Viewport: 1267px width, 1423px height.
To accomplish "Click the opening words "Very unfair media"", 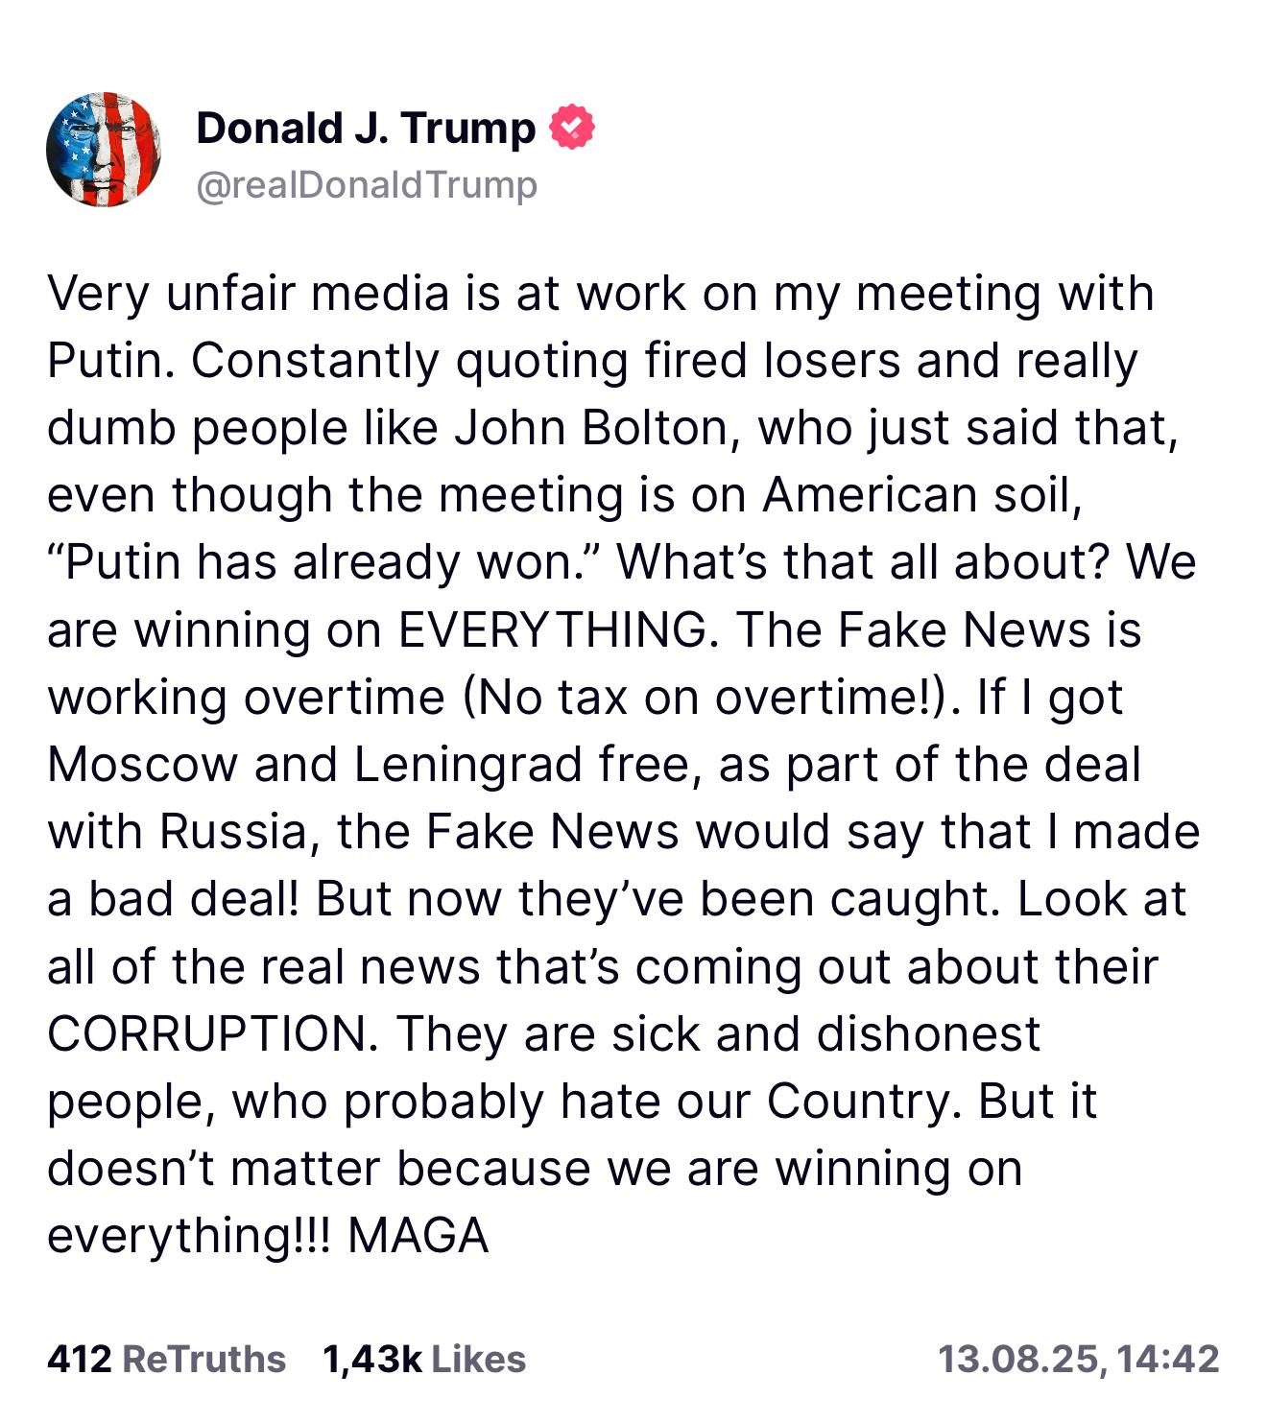I will pos(248,293).
